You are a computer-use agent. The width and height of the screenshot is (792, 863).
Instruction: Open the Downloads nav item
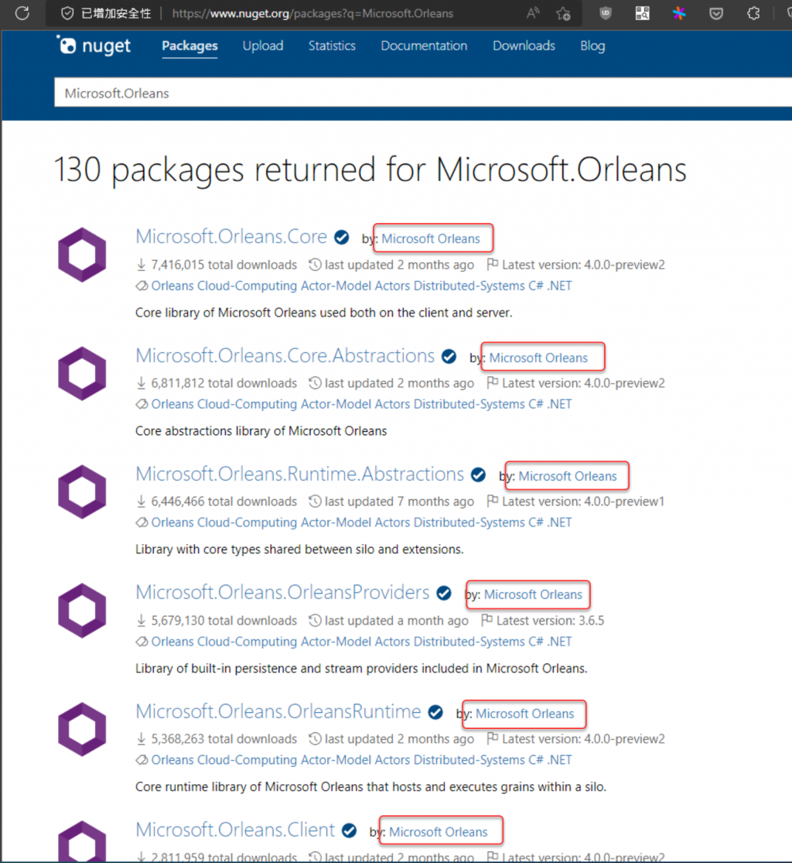(x=524, y=46)
